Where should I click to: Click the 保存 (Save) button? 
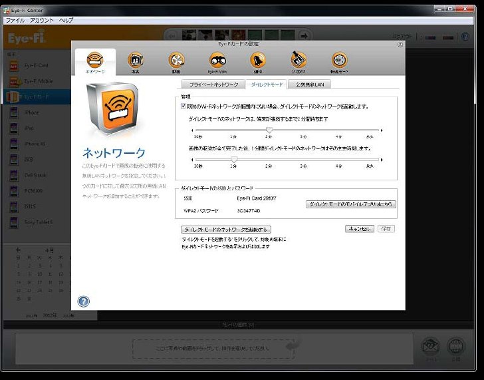[x=386, y=229]
